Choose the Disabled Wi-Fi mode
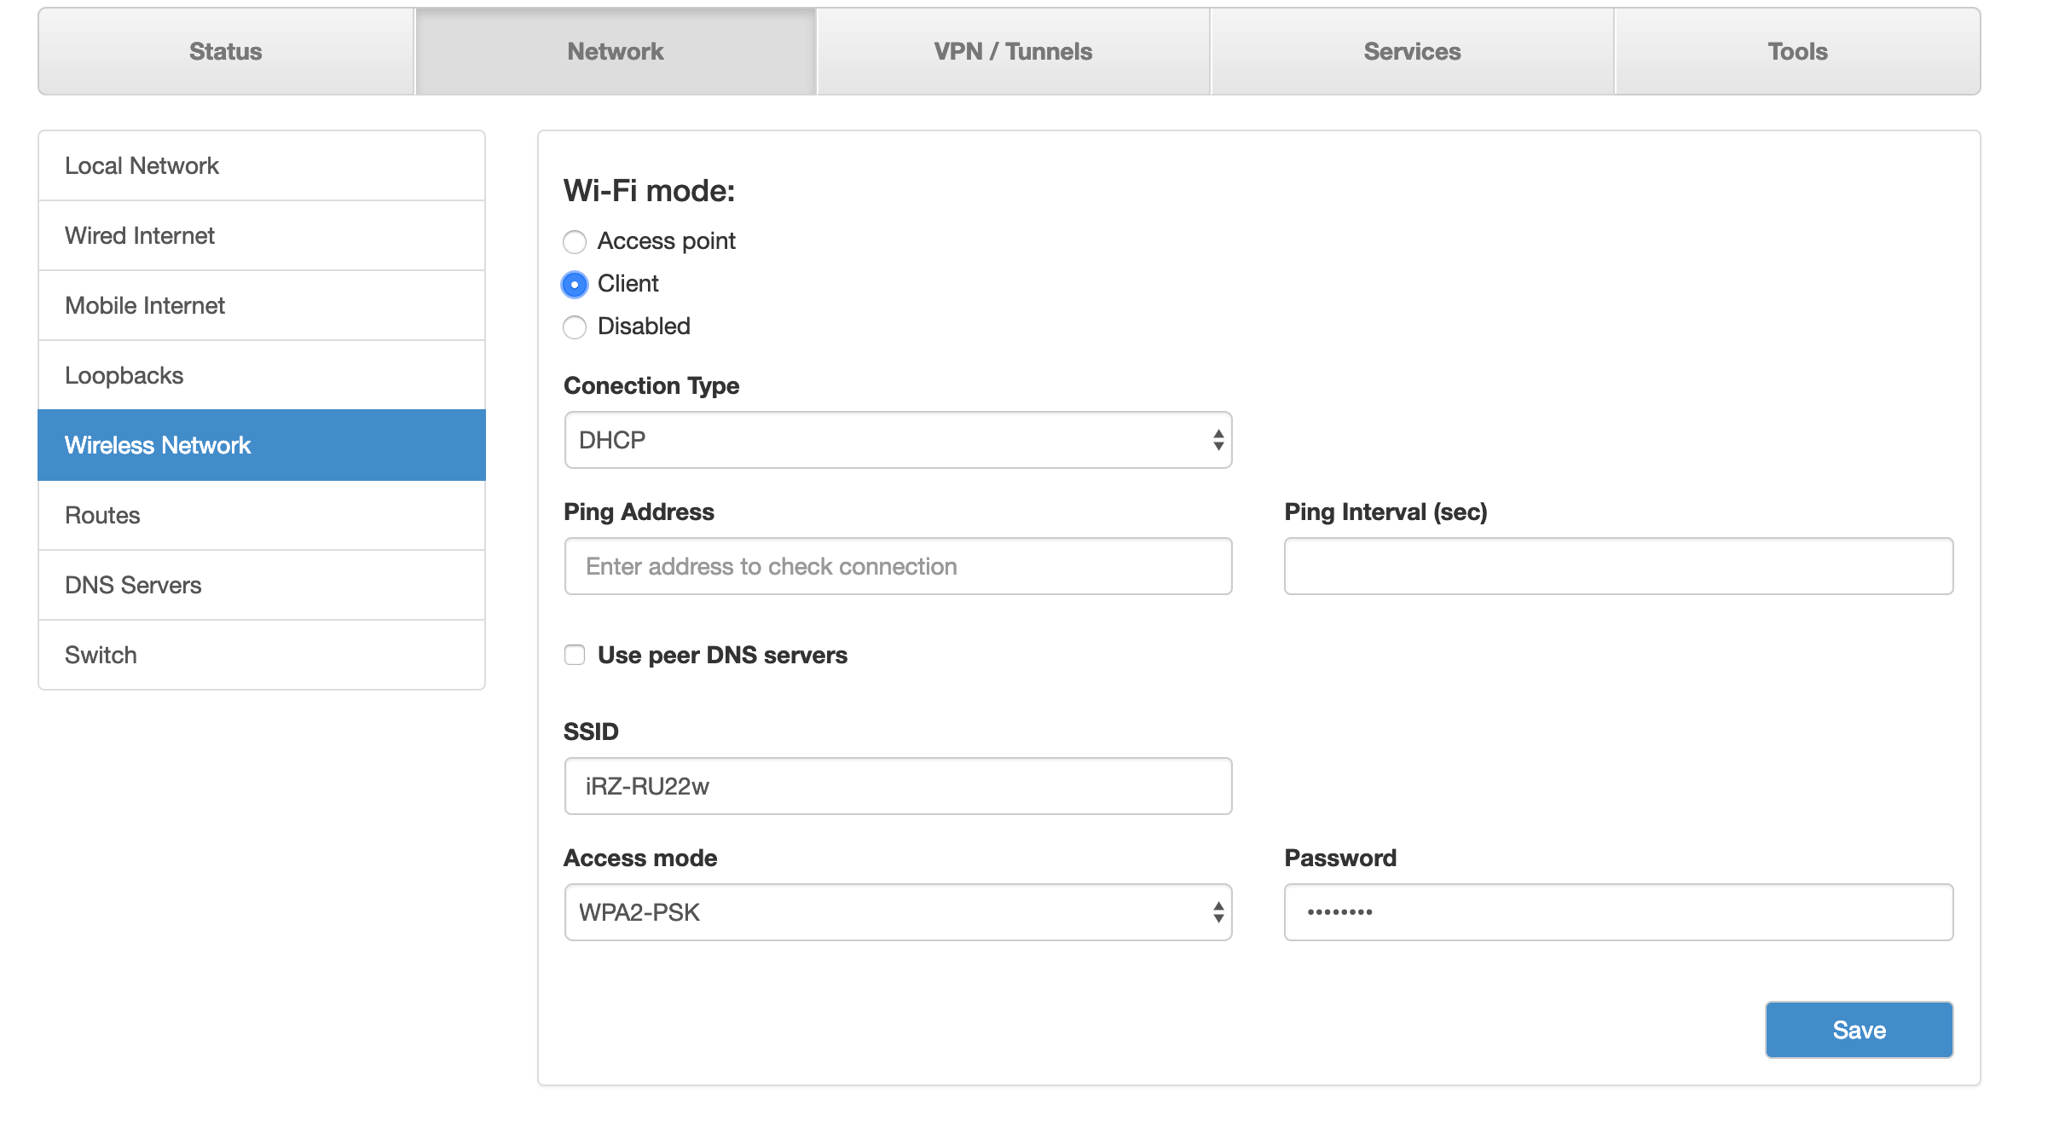This screenshot has height=1139, width=2065. pyautogui.click(x=575, y=327)
